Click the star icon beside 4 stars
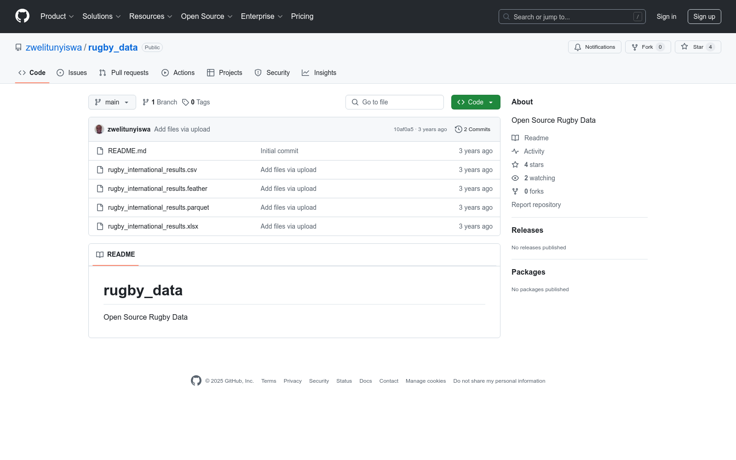 515,165
